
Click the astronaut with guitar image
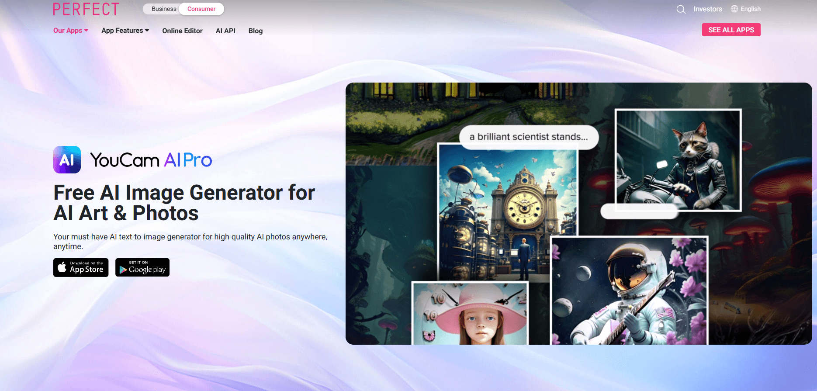[629, 291]
